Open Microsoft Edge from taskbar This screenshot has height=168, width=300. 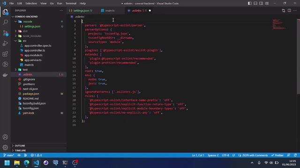pos(27,163)
